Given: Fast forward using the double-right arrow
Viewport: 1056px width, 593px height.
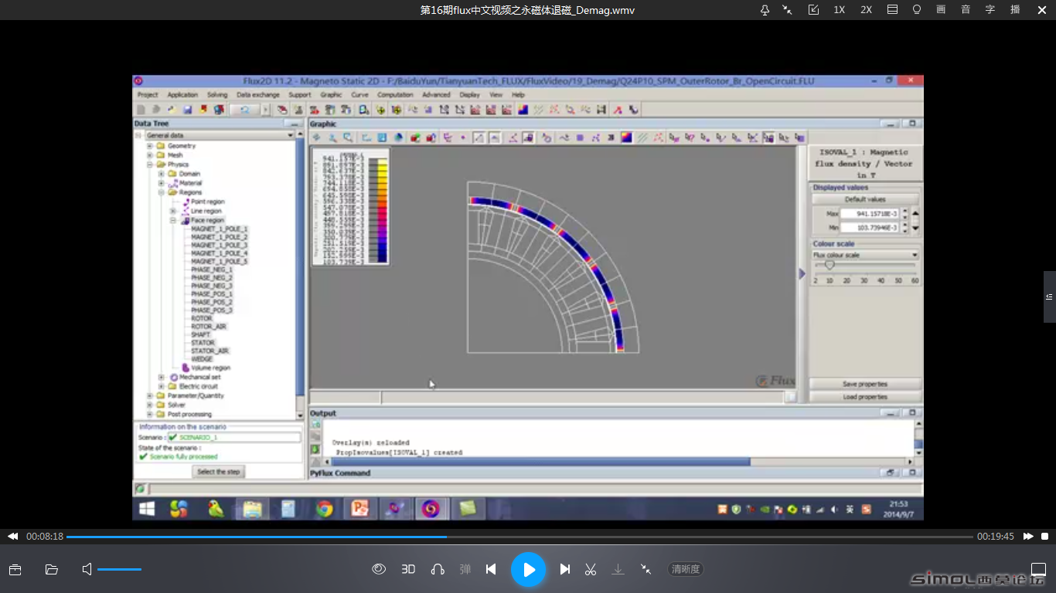Looking at the screenshot, I should click(x=1028, y=536).
